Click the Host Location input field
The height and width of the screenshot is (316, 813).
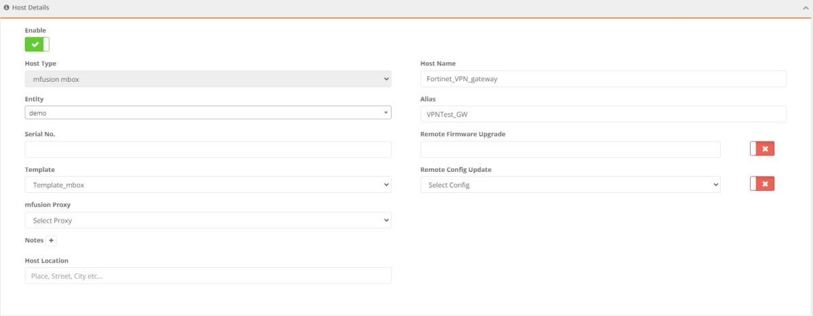208,275
